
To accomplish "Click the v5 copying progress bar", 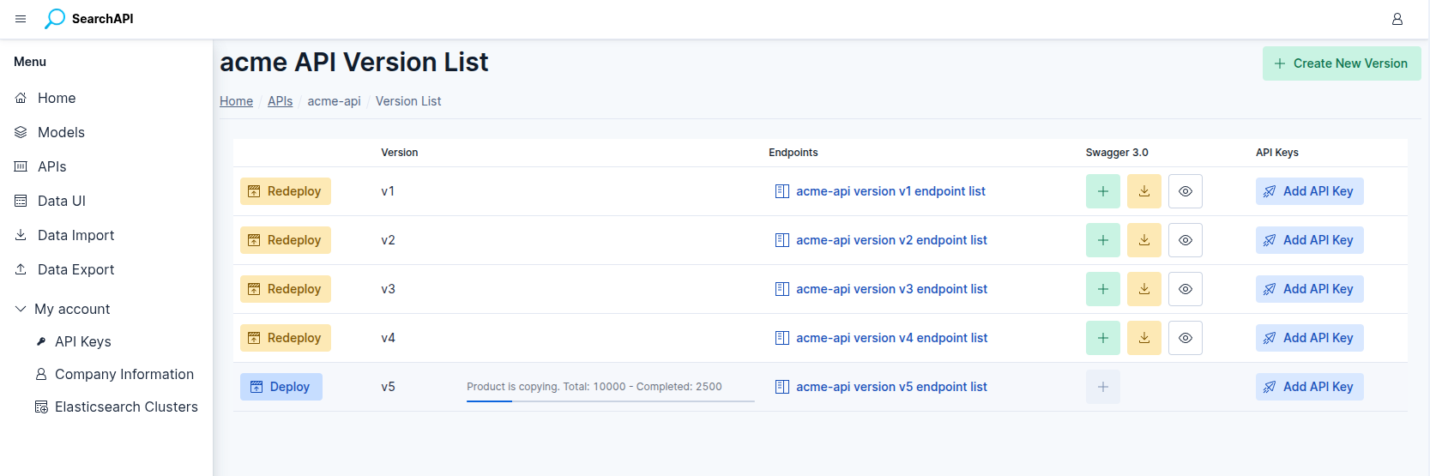I will (611, 401).
